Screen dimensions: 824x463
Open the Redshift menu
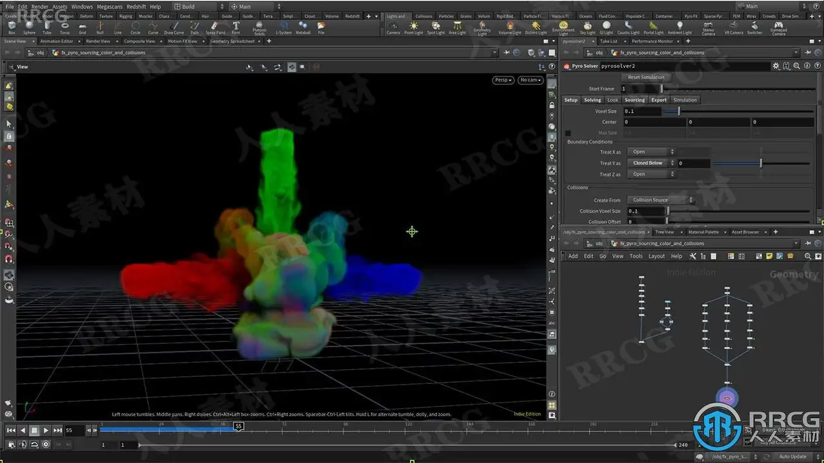point(136,6)
